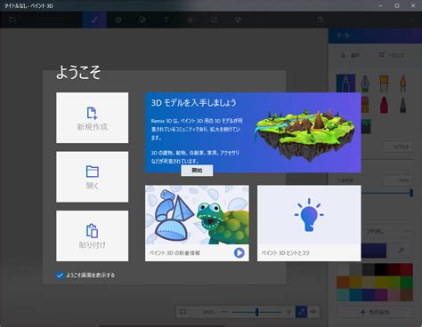Click the zoom in plus icon
The height and width of the screenshot is (327, 422).
pyautogui.click(x=288, y=312)
